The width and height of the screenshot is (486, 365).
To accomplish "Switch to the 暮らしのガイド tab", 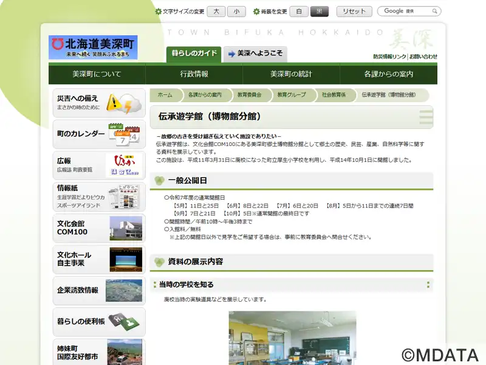I will coord(194,54).
